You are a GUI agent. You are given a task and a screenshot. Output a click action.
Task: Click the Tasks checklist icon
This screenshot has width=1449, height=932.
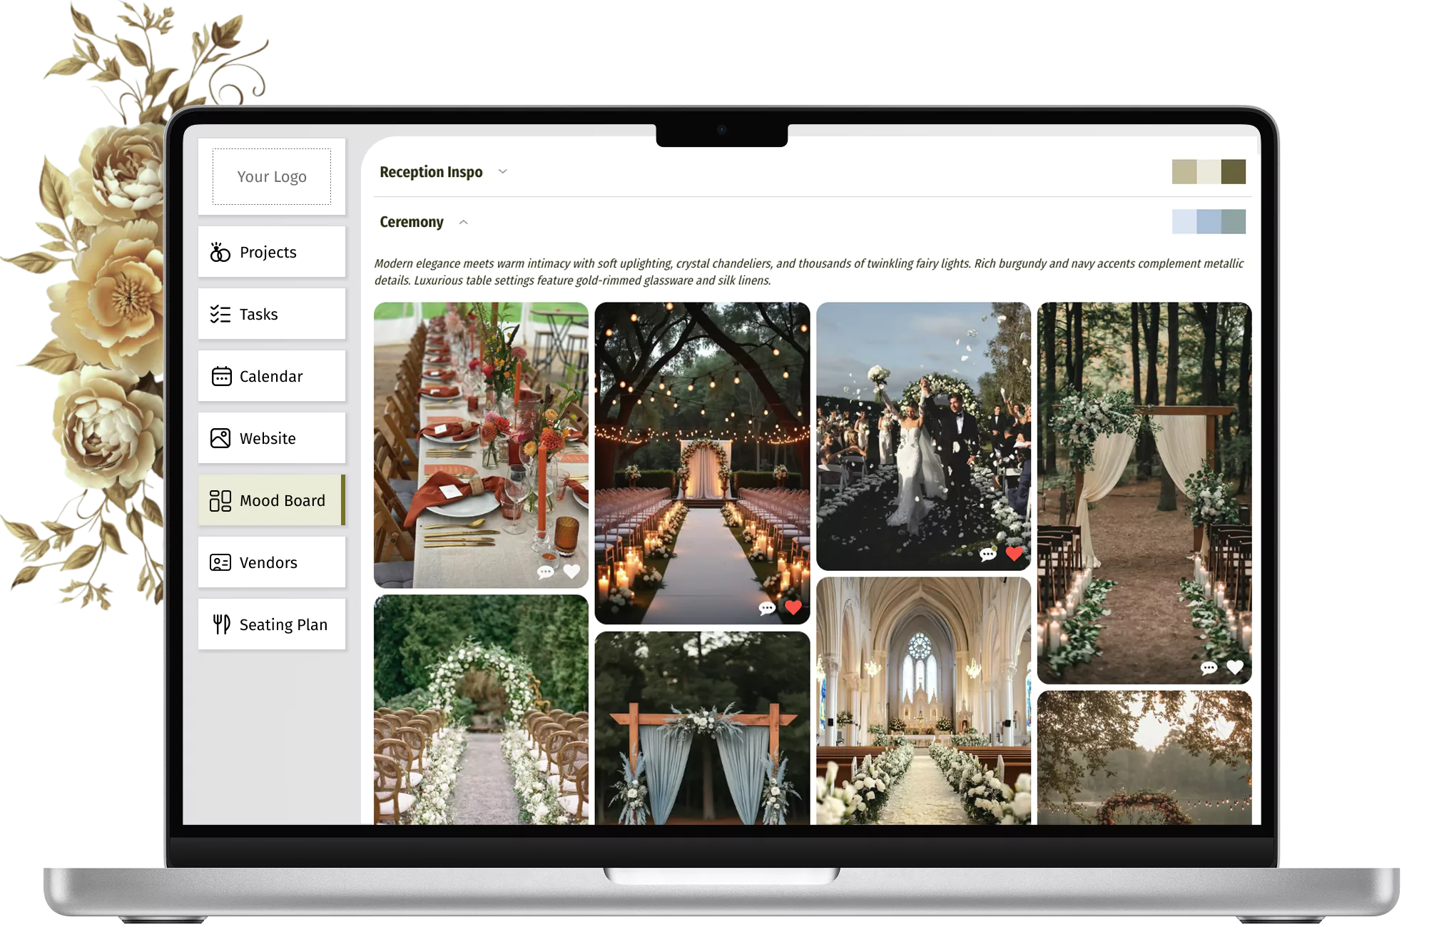(220, 314)
